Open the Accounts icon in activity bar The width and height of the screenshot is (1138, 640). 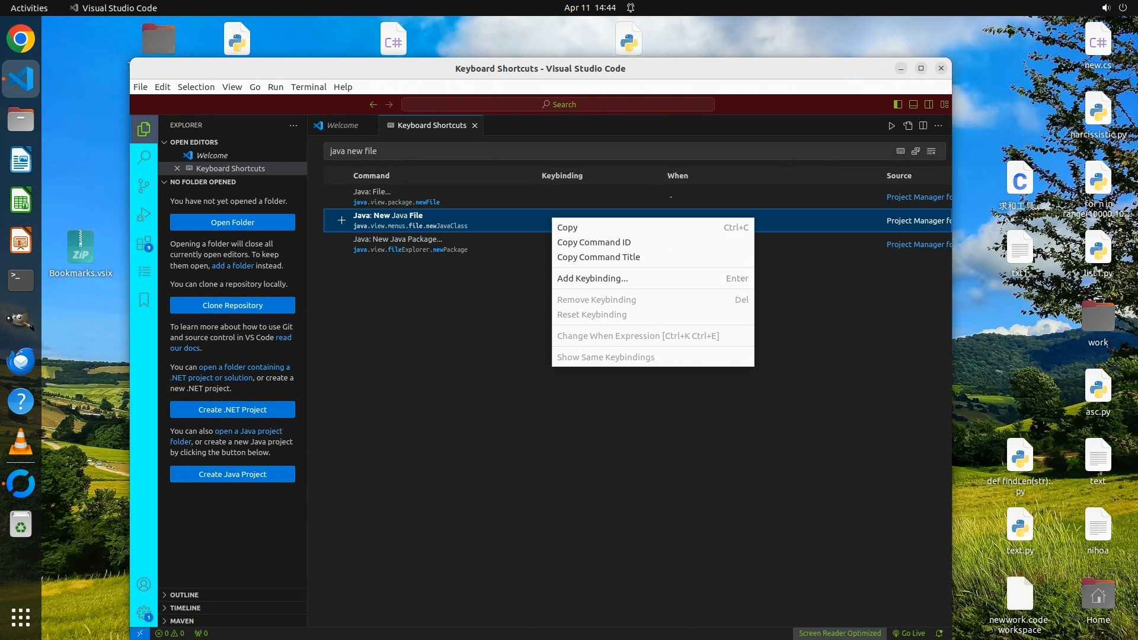point(143,585)
